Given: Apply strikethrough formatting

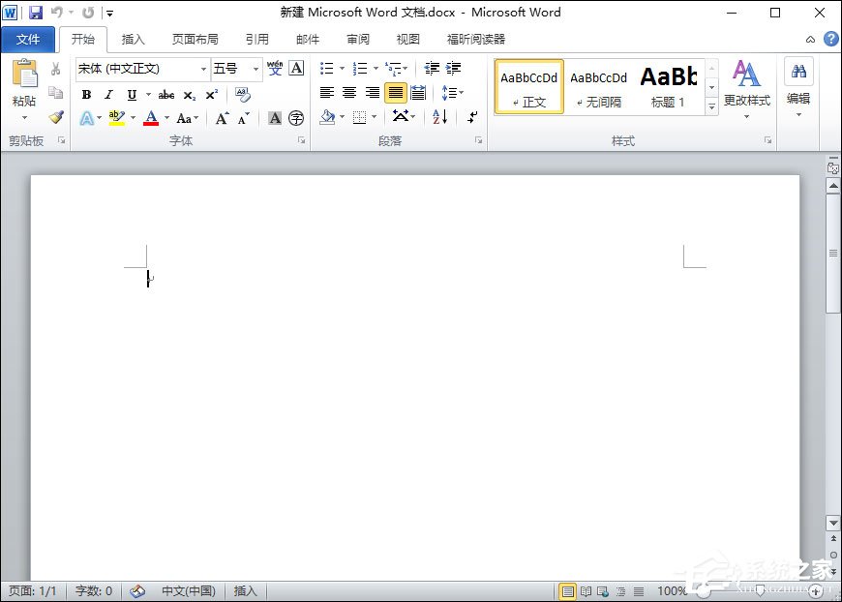Looking at the screenshot, I should pos(165,95).
